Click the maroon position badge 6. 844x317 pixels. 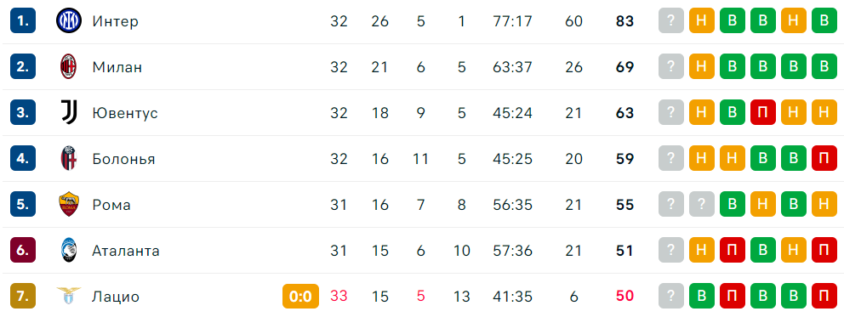coord(23,251)
